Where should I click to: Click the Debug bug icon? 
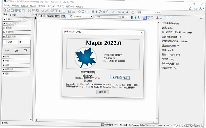click(x=104, y=12)
